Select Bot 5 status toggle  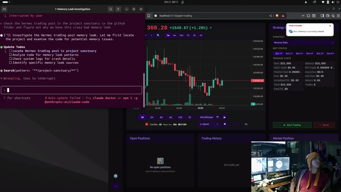click(320, 54)
